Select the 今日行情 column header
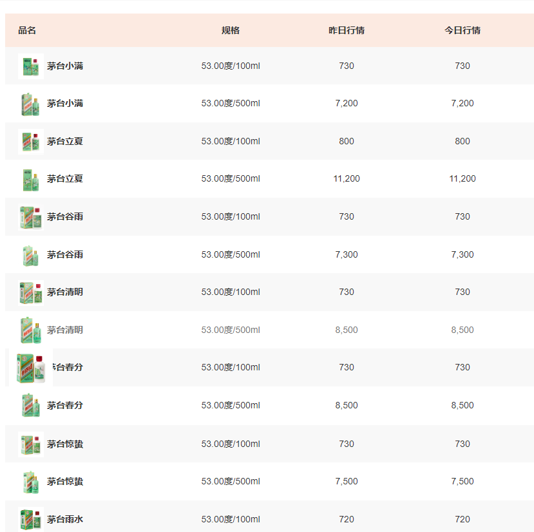The height and width of the screenshot is (532, 534). pos(462,30)
